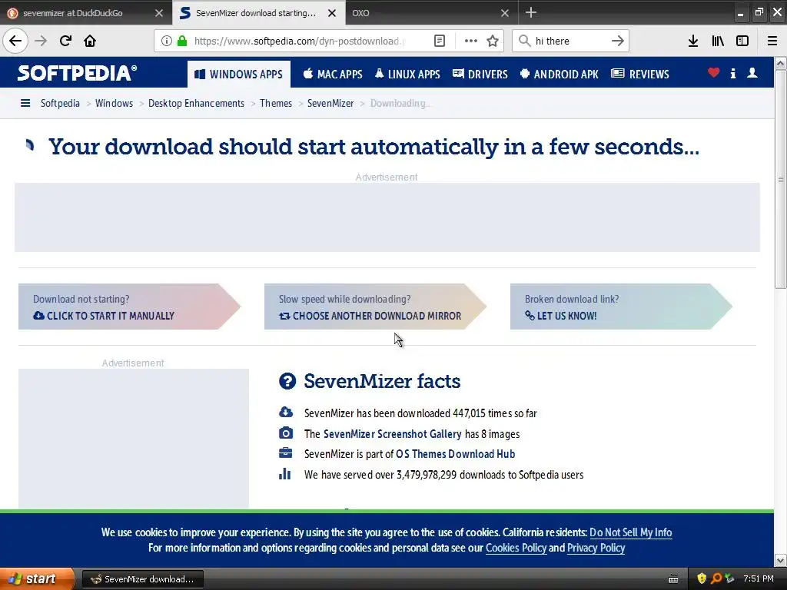The height and width of the screenshot is (590, 787).
Task: Open Drivers section
Action: pos(480,75)
